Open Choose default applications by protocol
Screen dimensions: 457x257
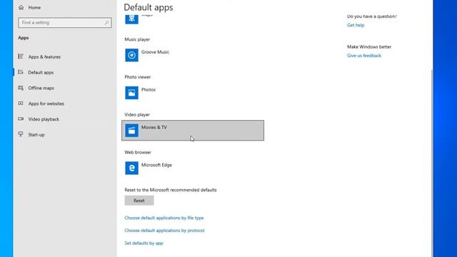pos(164,231)
